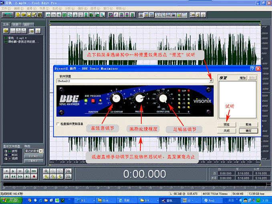Open the software presets (Default) dropdown

point(211,80)
